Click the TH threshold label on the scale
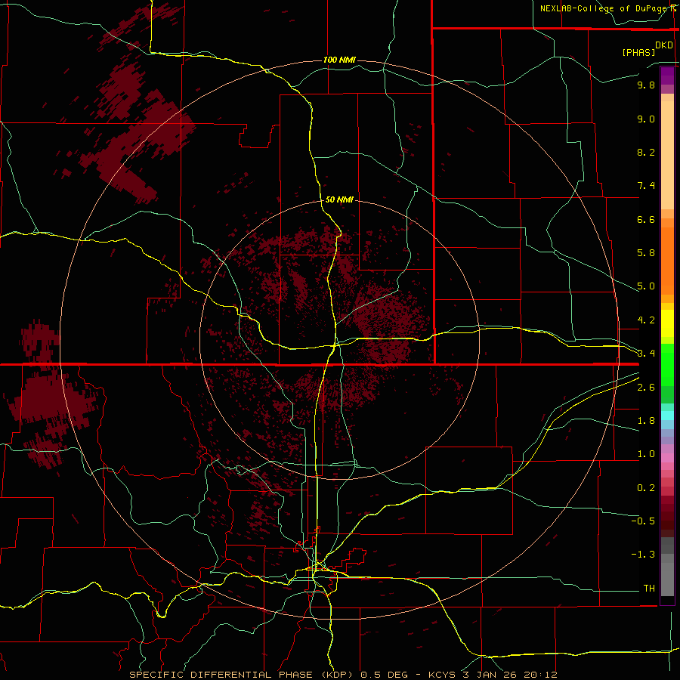The height and width of the screenshot is (680, 680). pyautogui.click(x=649, y=589)
